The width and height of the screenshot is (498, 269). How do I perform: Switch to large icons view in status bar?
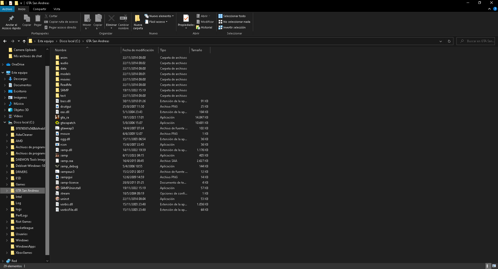pyautogui.click(x=494, y=266)
